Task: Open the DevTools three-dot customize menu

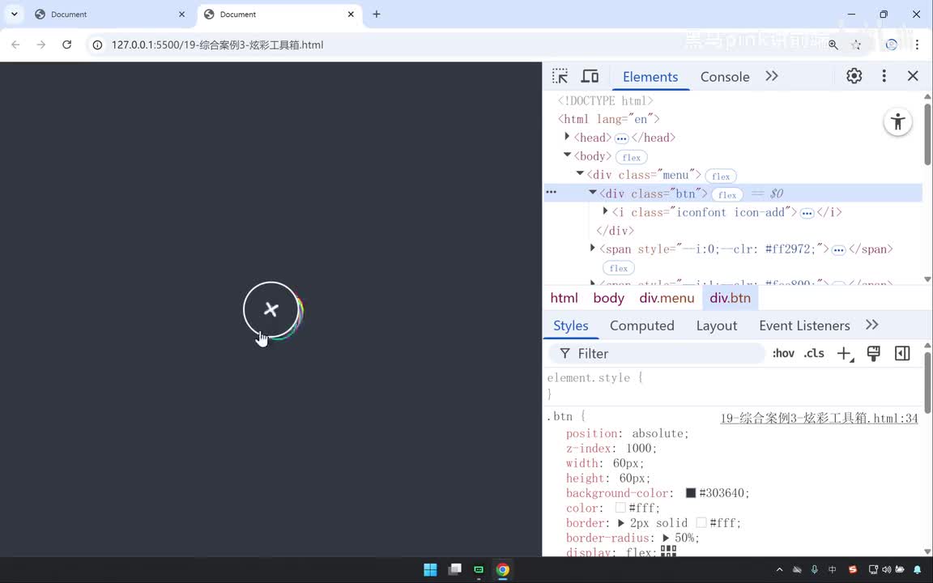Action: pos(884,75)
